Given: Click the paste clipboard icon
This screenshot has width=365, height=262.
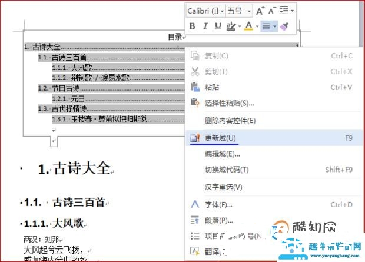Looking at the screenshot, I should [195, 87].
